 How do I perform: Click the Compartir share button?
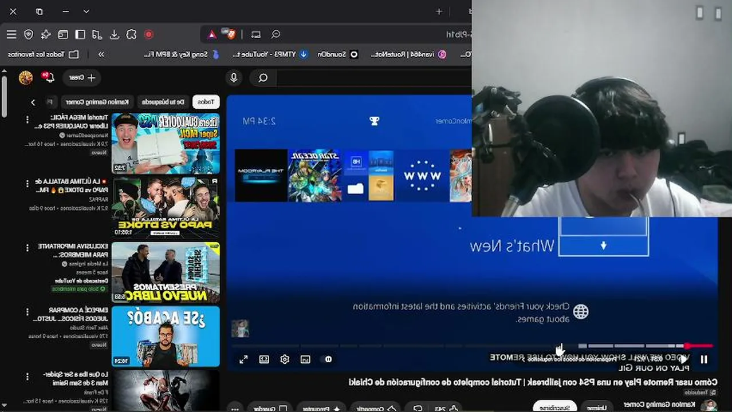point(375,409)
